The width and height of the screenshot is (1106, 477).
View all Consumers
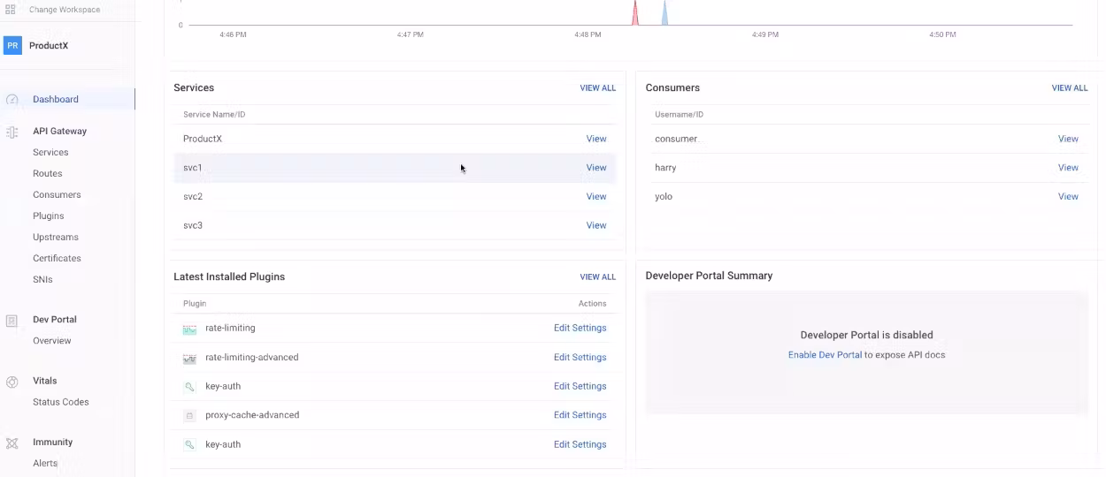1069,88
